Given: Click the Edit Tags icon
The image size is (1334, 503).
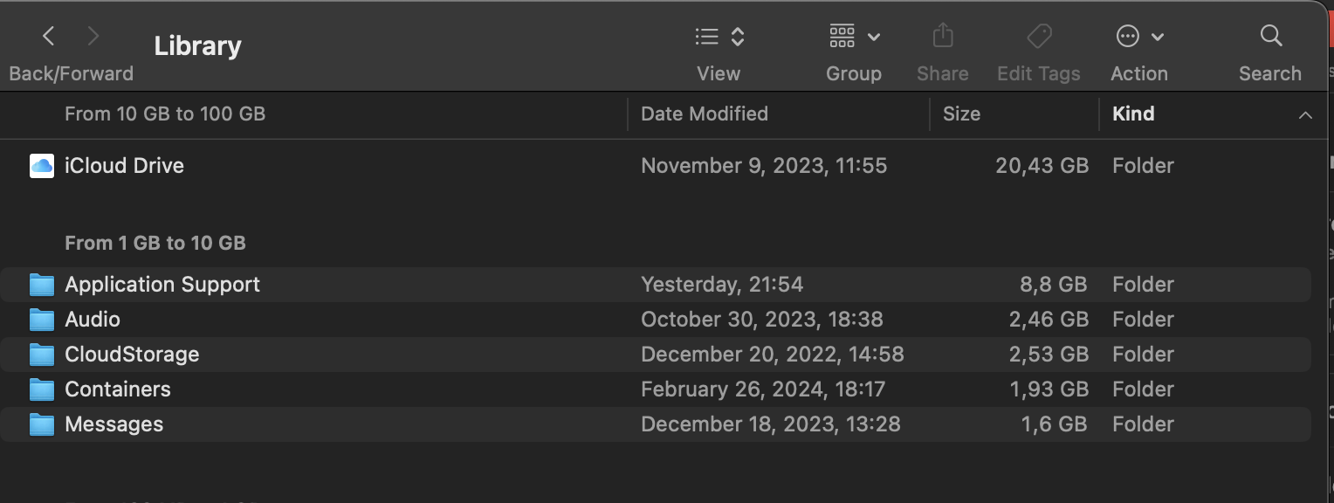Looking at the screenshot, I should pyautogui.click(x=1038, y=36).
